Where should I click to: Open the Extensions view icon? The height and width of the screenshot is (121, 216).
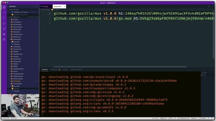(4, 29)
